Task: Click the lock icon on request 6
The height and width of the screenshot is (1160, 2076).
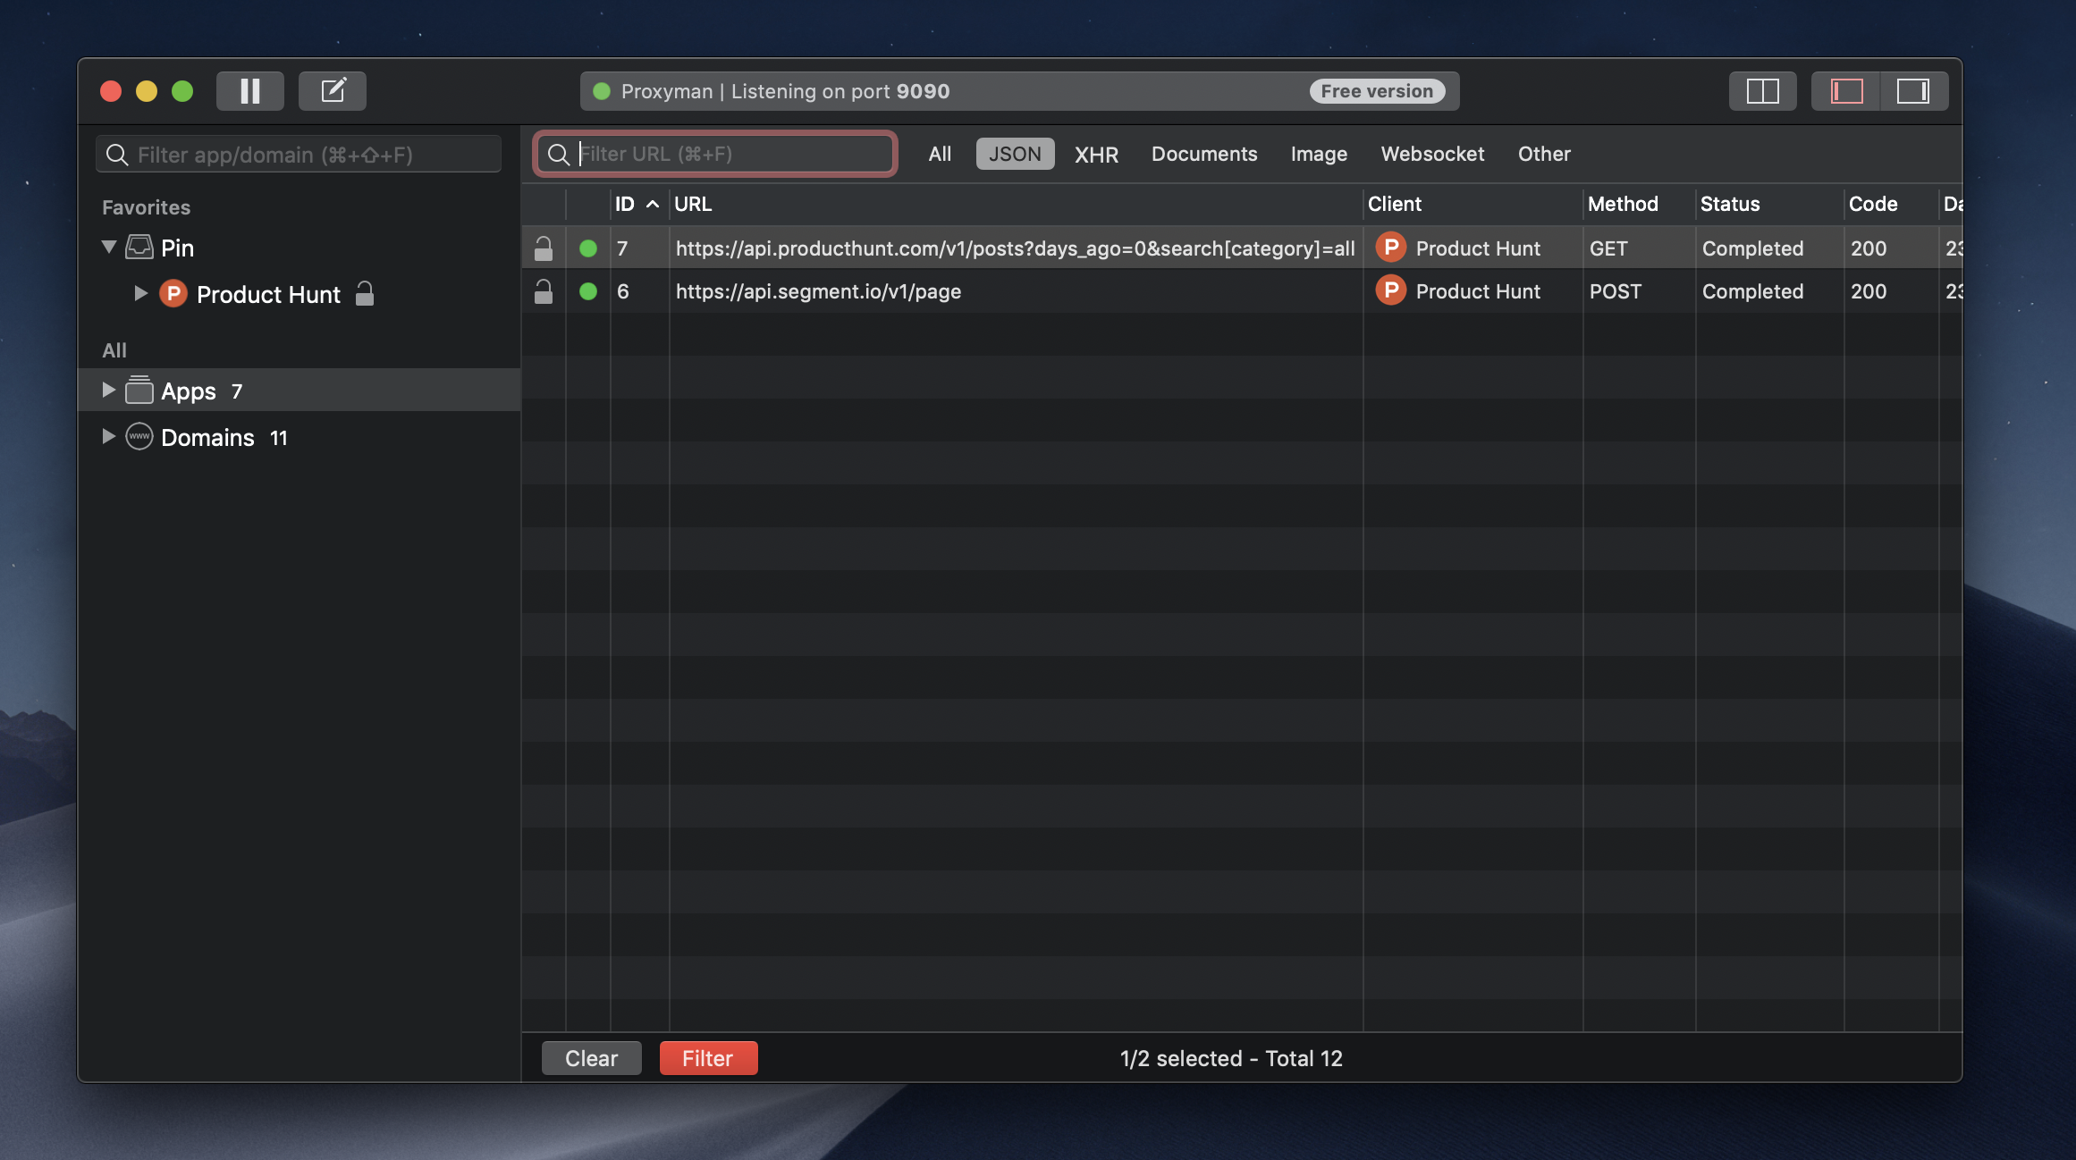Action: pyautogui.click(x=544, y=291)
